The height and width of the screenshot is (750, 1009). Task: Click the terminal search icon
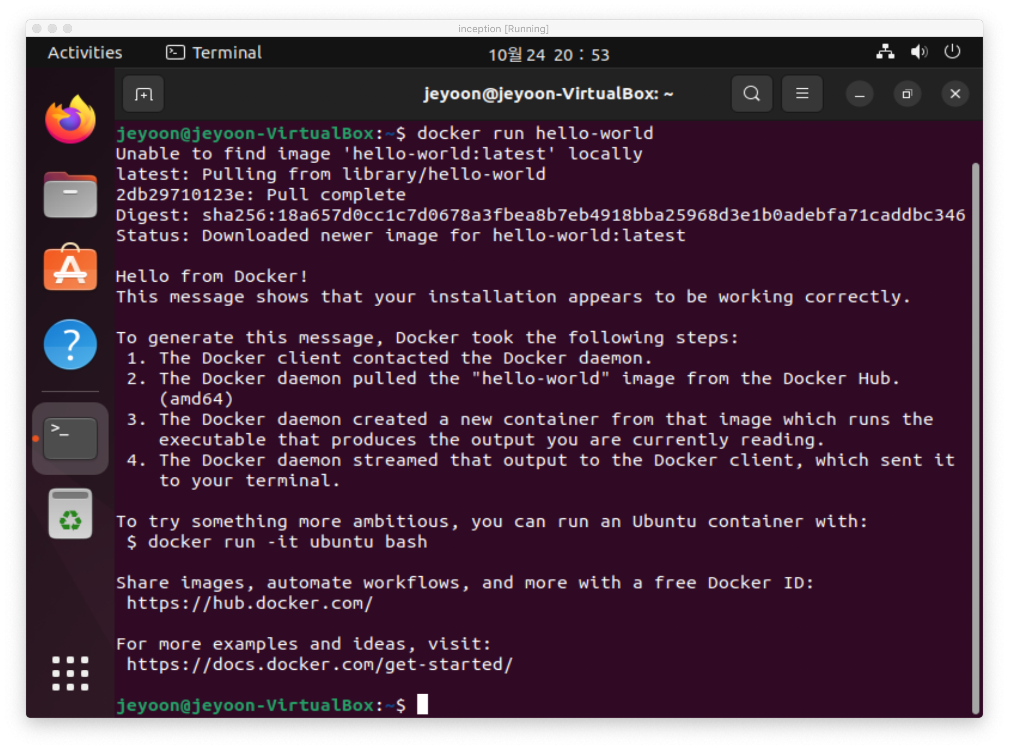752,93
